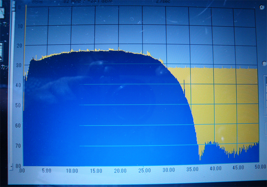
Task: Select the right-edge radio button near the 30 dB line
Action: pyautogui.click(x=264, y=63)
